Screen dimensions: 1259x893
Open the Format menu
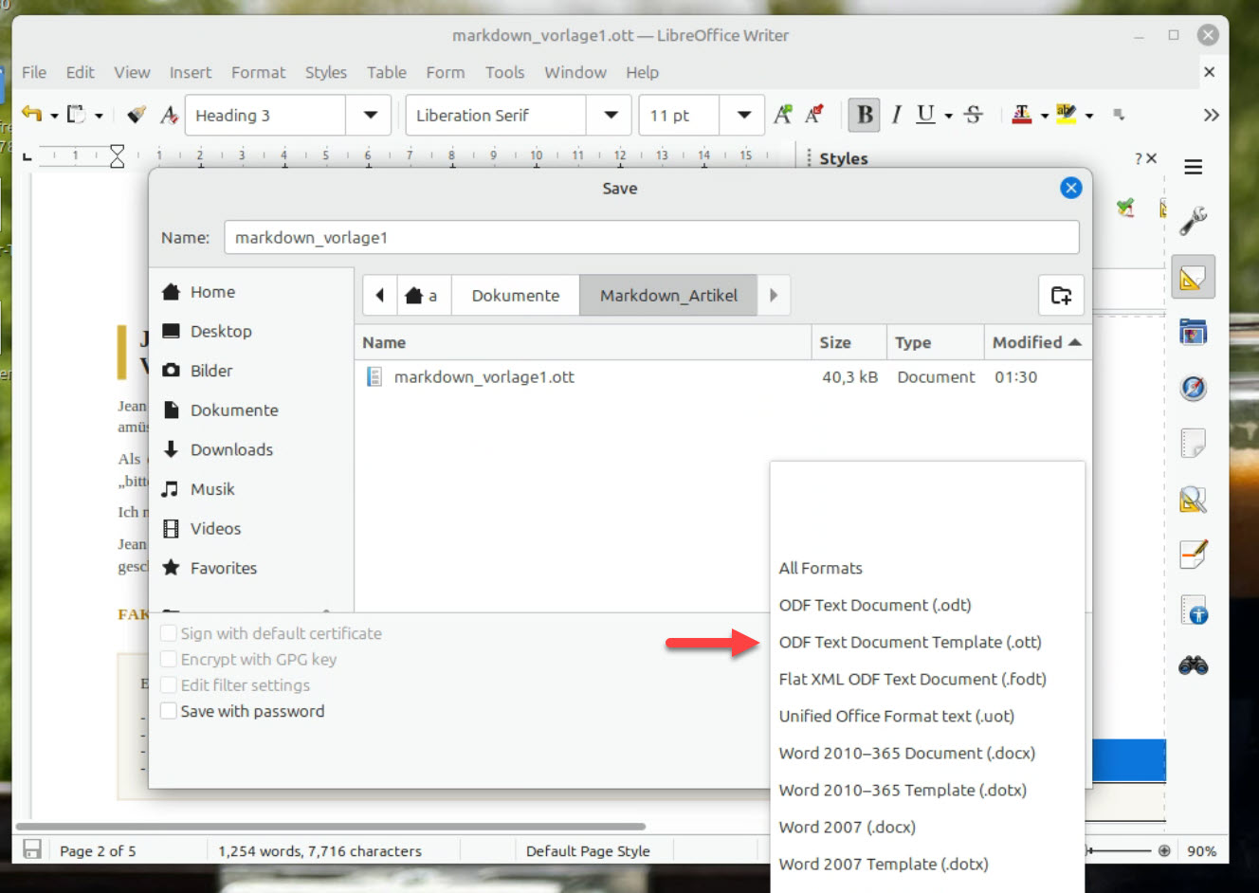258,72
